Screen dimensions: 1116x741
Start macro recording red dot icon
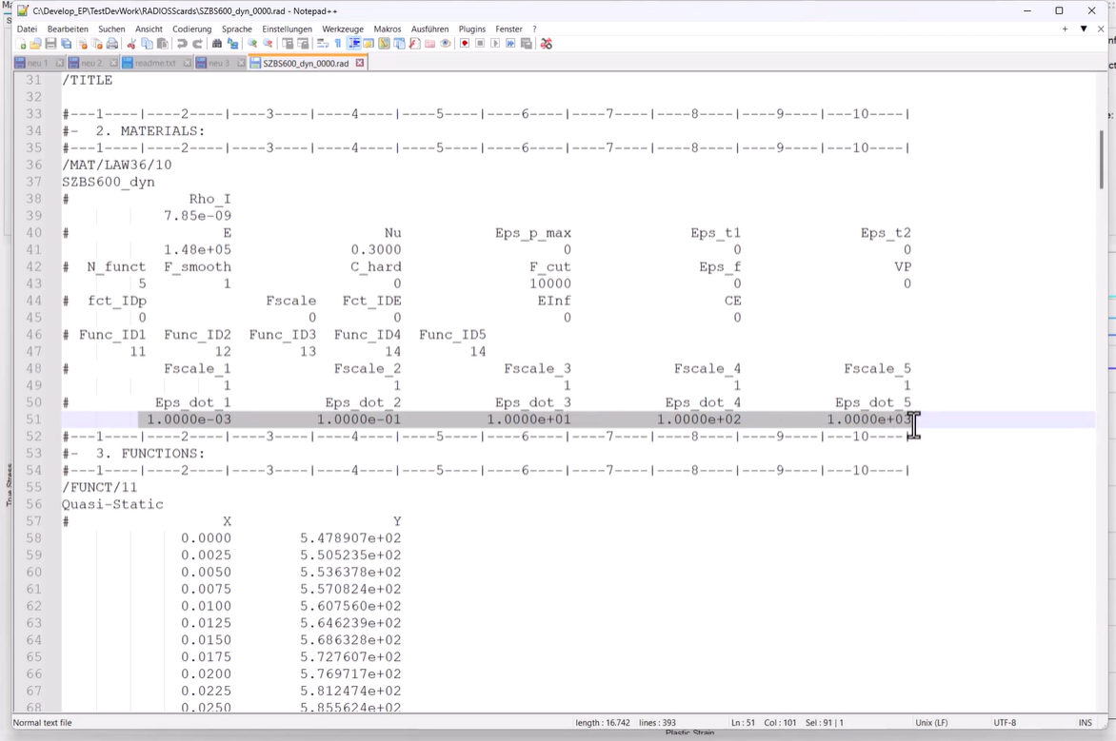point(465,44)
